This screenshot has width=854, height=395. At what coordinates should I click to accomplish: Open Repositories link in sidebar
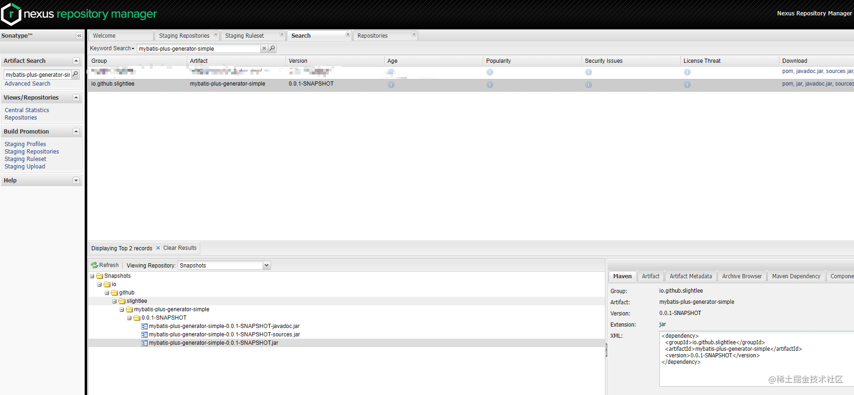[21, 118]
